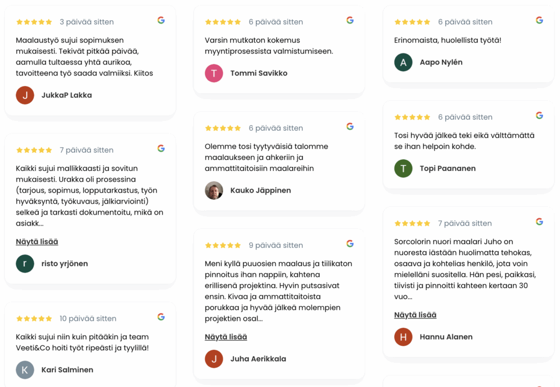The width and height of the screenshot is (560, 387).
Task: Open Kauko Jäppinen's profile photo
Action: pyautogui.click(x=214, y=190)
